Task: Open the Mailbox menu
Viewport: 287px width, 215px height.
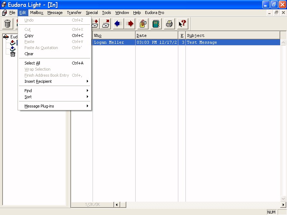Action: pyautogui.click(x=37, y=13)
